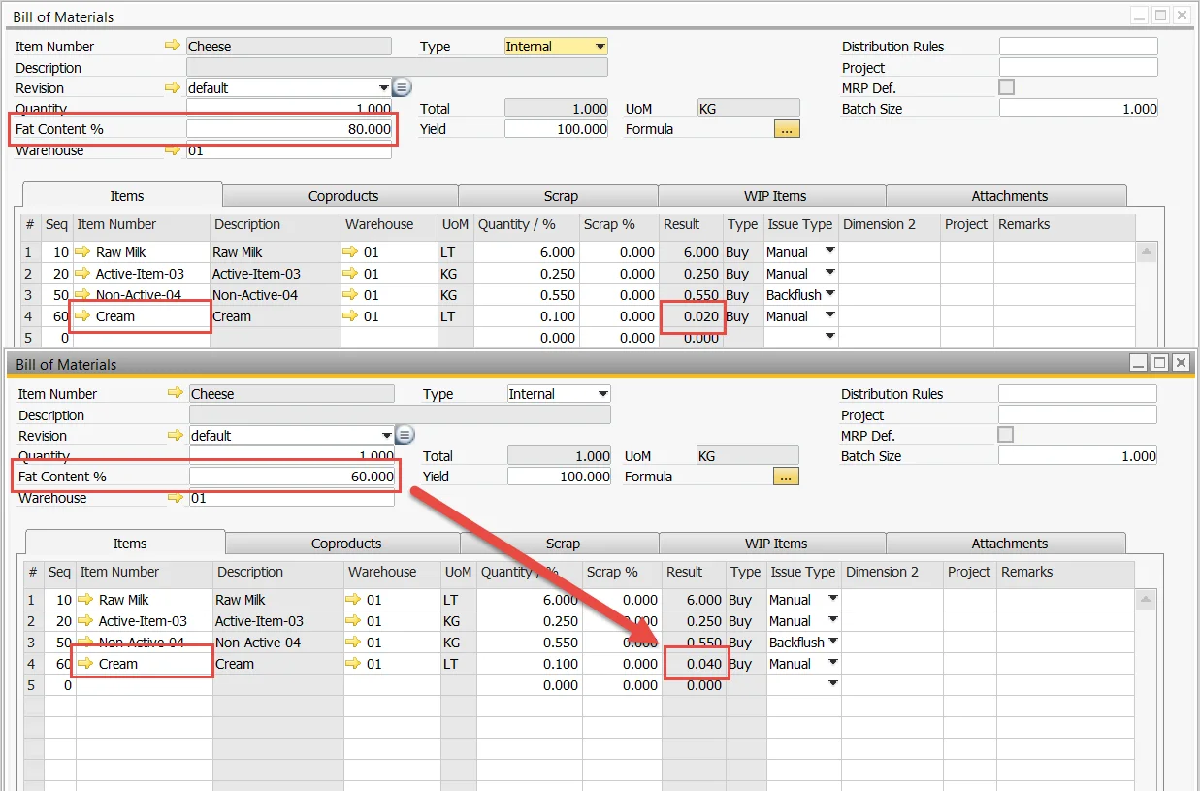
Task: Open Active-Item-03 item arrow in 80.000 fat window
Action: coord(83,274)
